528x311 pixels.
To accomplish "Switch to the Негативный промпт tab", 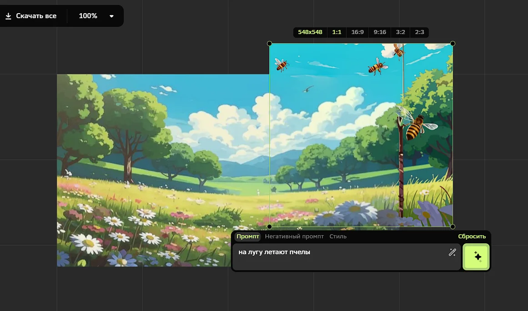I will tap(294, 237).
